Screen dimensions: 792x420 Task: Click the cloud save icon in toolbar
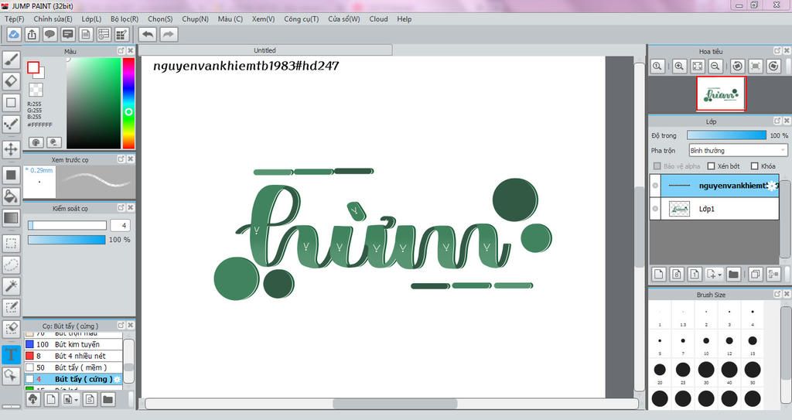(x=14, y=34)
